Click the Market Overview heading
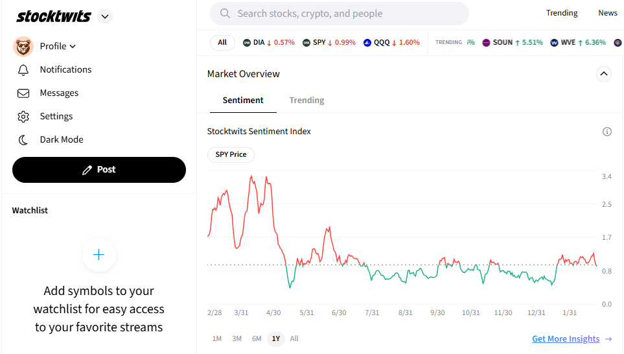The height and width of the screenshot is (354, 624). click(244, 74)
